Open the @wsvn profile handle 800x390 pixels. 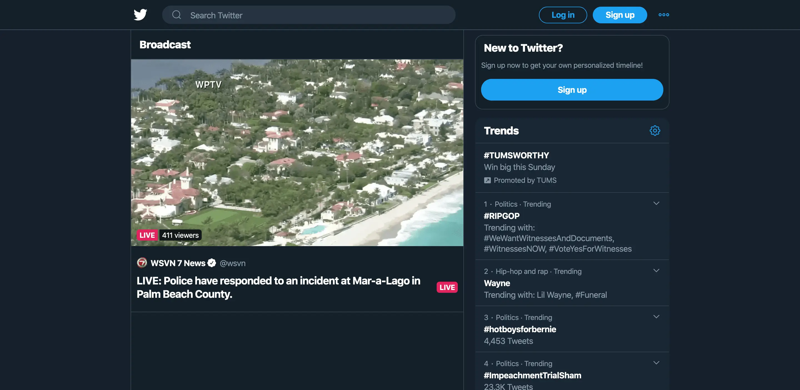232,263
